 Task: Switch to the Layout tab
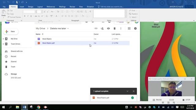40,7
